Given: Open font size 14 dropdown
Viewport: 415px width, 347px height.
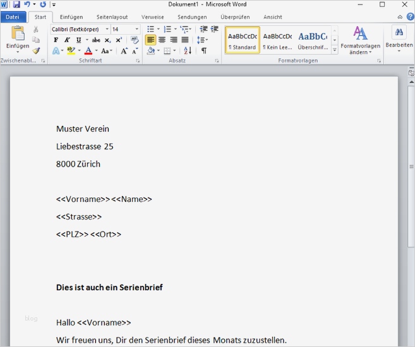Looking at the screenshot, I should pyautogui.click(x=137, y=29).
